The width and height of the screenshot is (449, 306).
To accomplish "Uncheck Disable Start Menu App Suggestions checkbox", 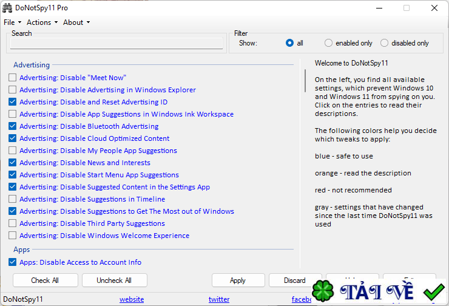I will [12, 174].
